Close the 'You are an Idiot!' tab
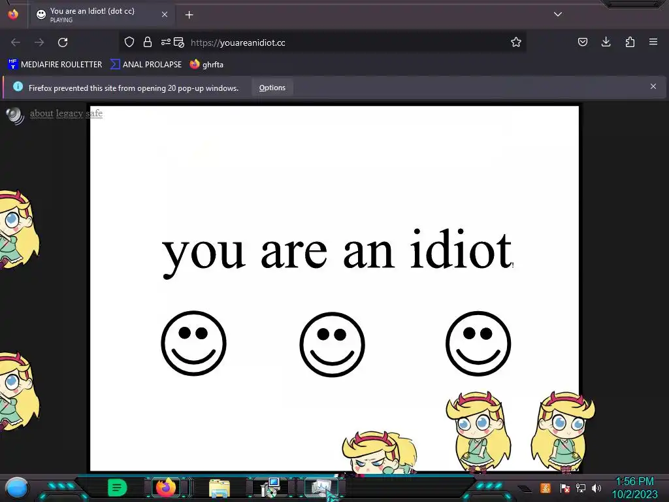The height and width of the screenshot is (502, 669). click(164, 14)
